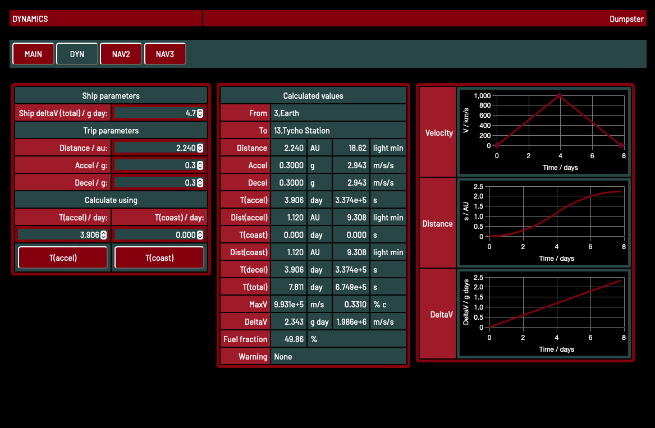Go to the NAV2 tab
This screenshot has height=428, width=655.
click(121, 54)
